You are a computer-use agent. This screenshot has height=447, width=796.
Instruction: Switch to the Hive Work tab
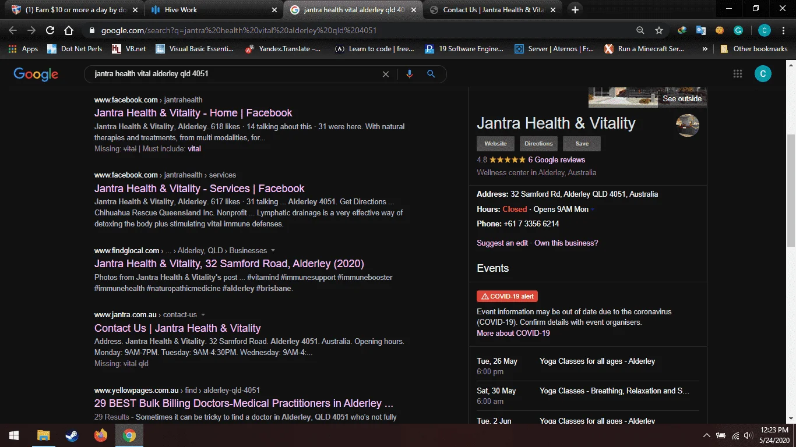(x=214, y=10)
